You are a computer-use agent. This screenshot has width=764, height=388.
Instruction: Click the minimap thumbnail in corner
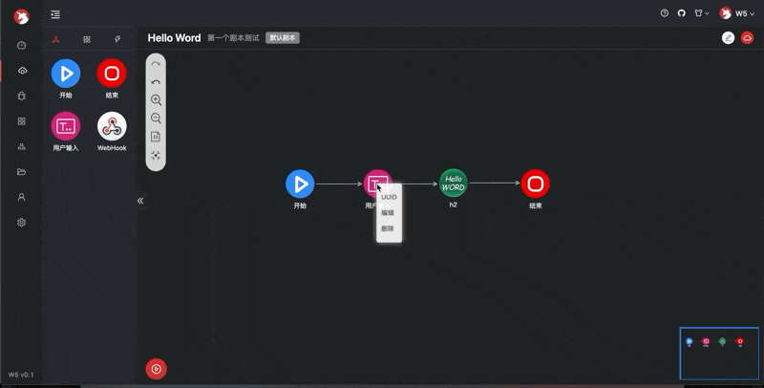[x=719, y=354]
